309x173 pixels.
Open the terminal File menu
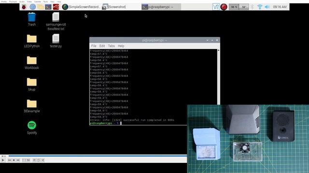[x=94, y=46]
